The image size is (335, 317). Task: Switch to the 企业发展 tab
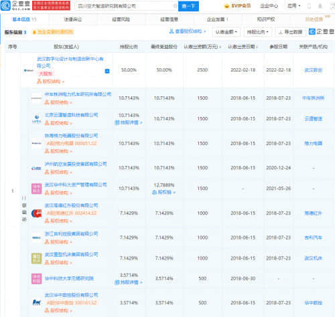tap(217, 19)
